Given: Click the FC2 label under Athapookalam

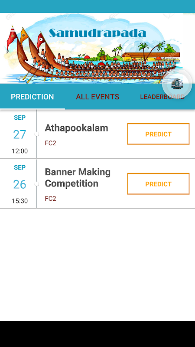Looking at the screenshot, I should (50, 143).
